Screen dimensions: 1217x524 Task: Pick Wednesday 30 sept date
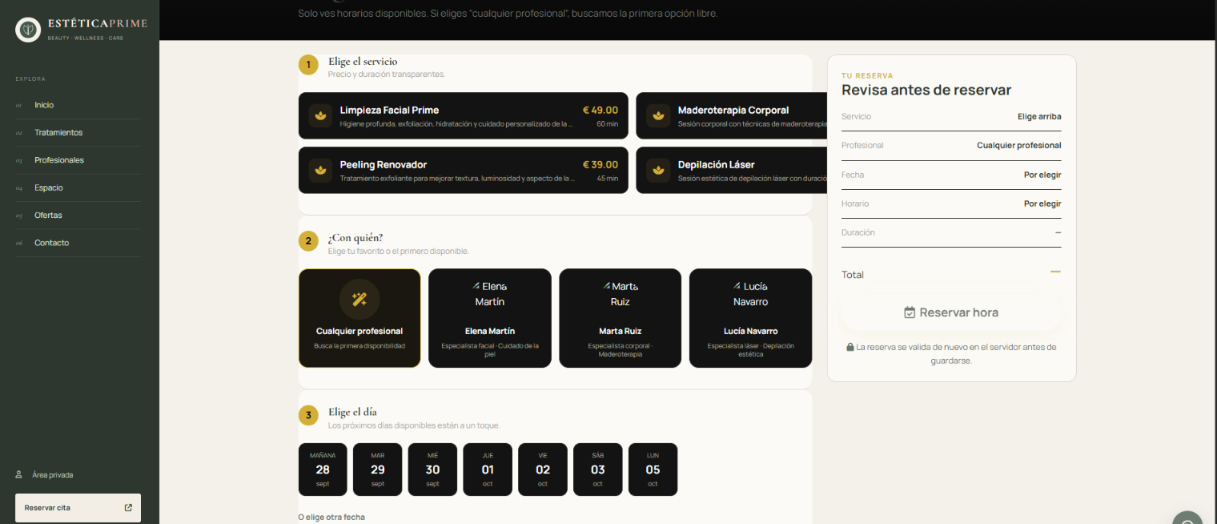coord(433,470)
